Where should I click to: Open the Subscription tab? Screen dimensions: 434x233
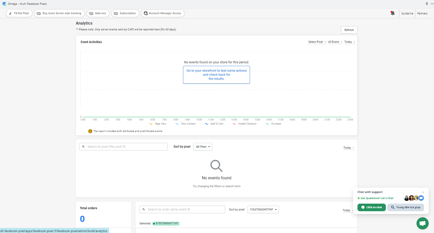tap(125, 13)
